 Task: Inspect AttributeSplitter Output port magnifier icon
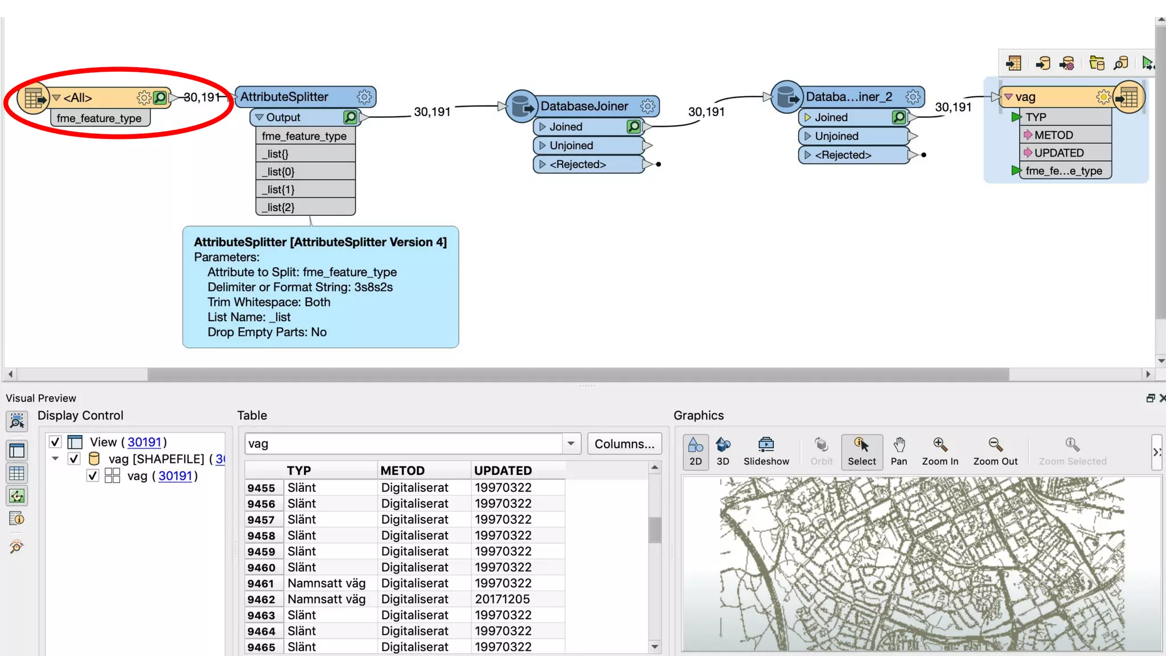click(350, 117)
